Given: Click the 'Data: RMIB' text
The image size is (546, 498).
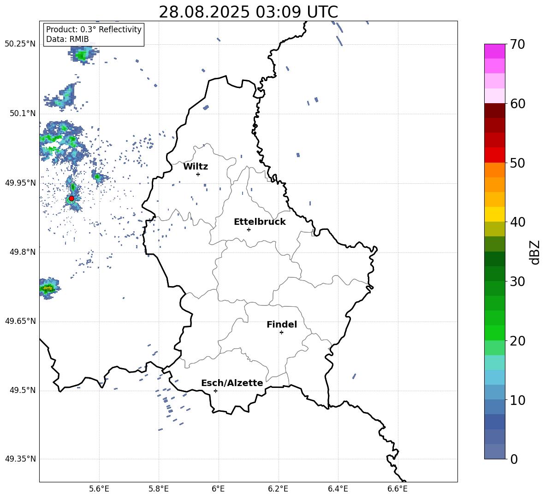Looking at the screenshot, I should click(67, 39).
